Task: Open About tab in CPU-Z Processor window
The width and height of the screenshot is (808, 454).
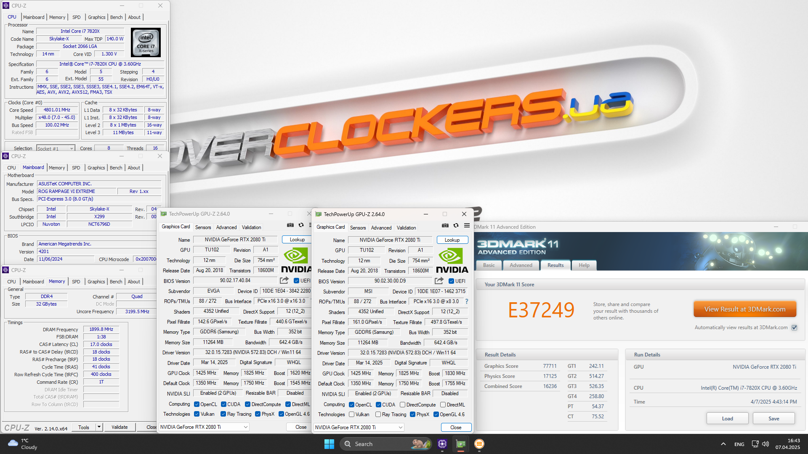Action: pyautogui.click(x=134, y=17)
